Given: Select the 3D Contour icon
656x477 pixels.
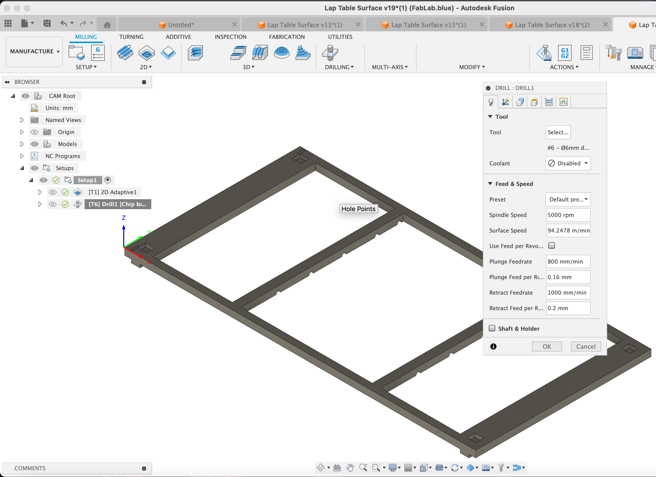Looking at the screenshot, I should 303,53.
